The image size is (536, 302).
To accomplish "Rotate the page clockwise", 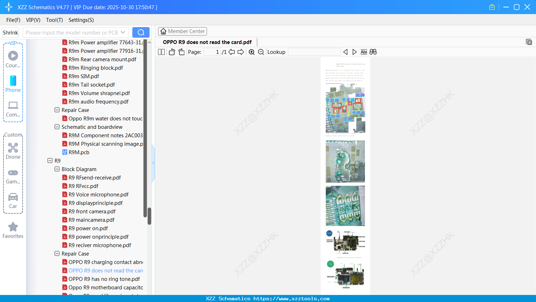I will (181, 52).
